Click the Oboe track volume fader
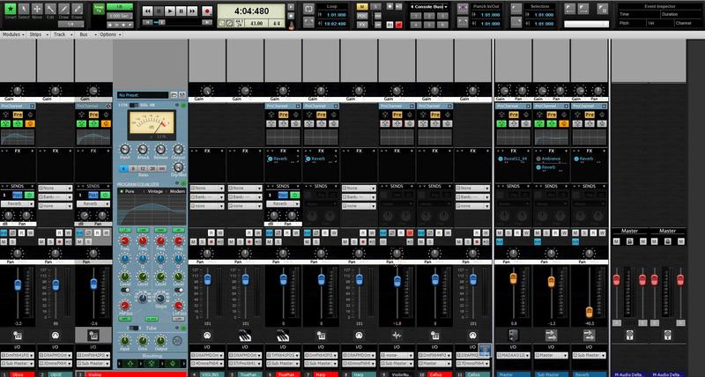The image size is (705, 377). [x=18, y=285]
